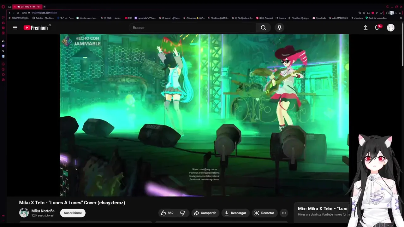Open the Aria AI sidebar icon
The height and width of the screenshot is (227, 404).
(x=3, y=41)
